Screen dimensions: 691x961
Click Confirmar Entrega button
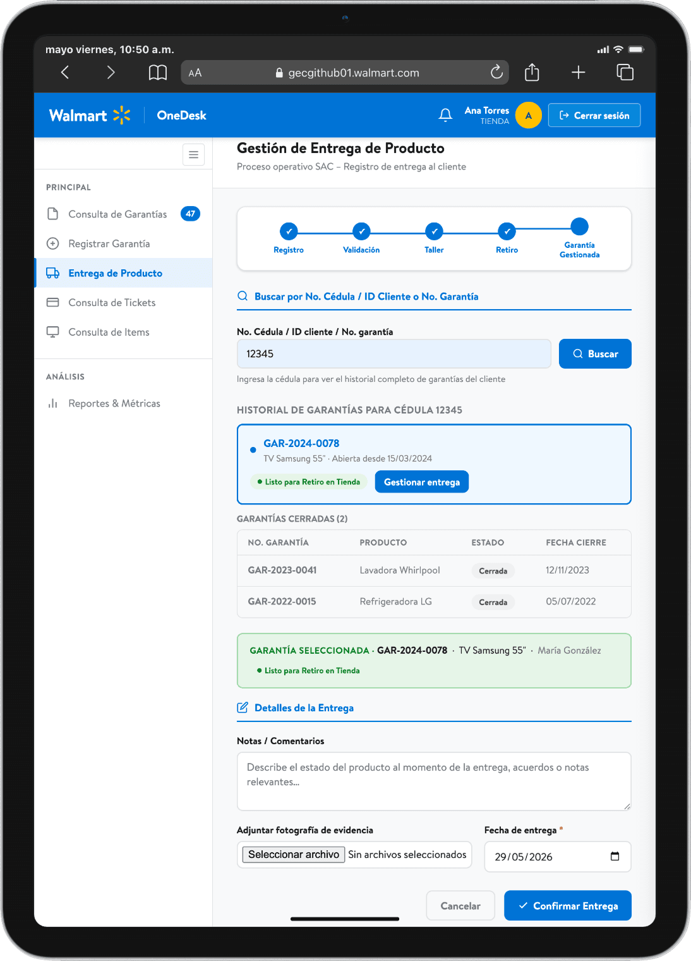568,906
